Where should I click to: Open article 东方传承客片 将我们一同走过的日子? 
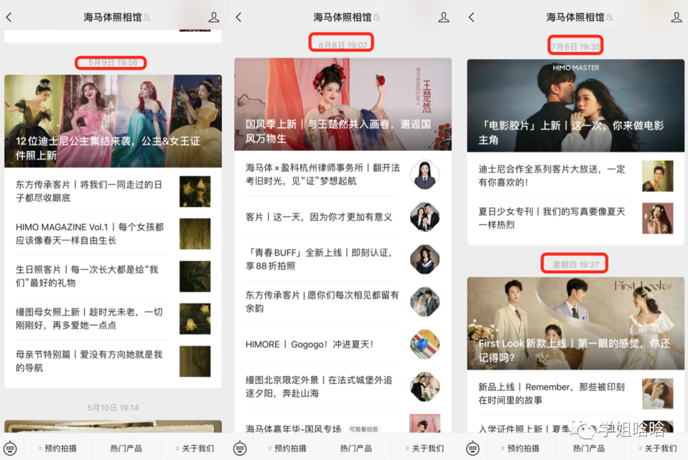tap(113, 191)
